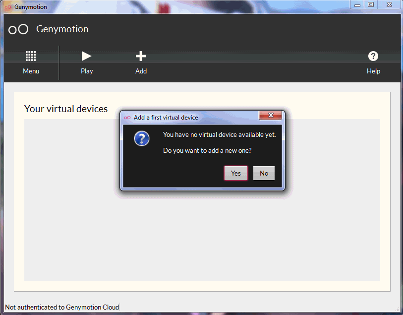403x315 pixels.
Task: Open the Menu grid icon
Action: [x=31, y=56]
